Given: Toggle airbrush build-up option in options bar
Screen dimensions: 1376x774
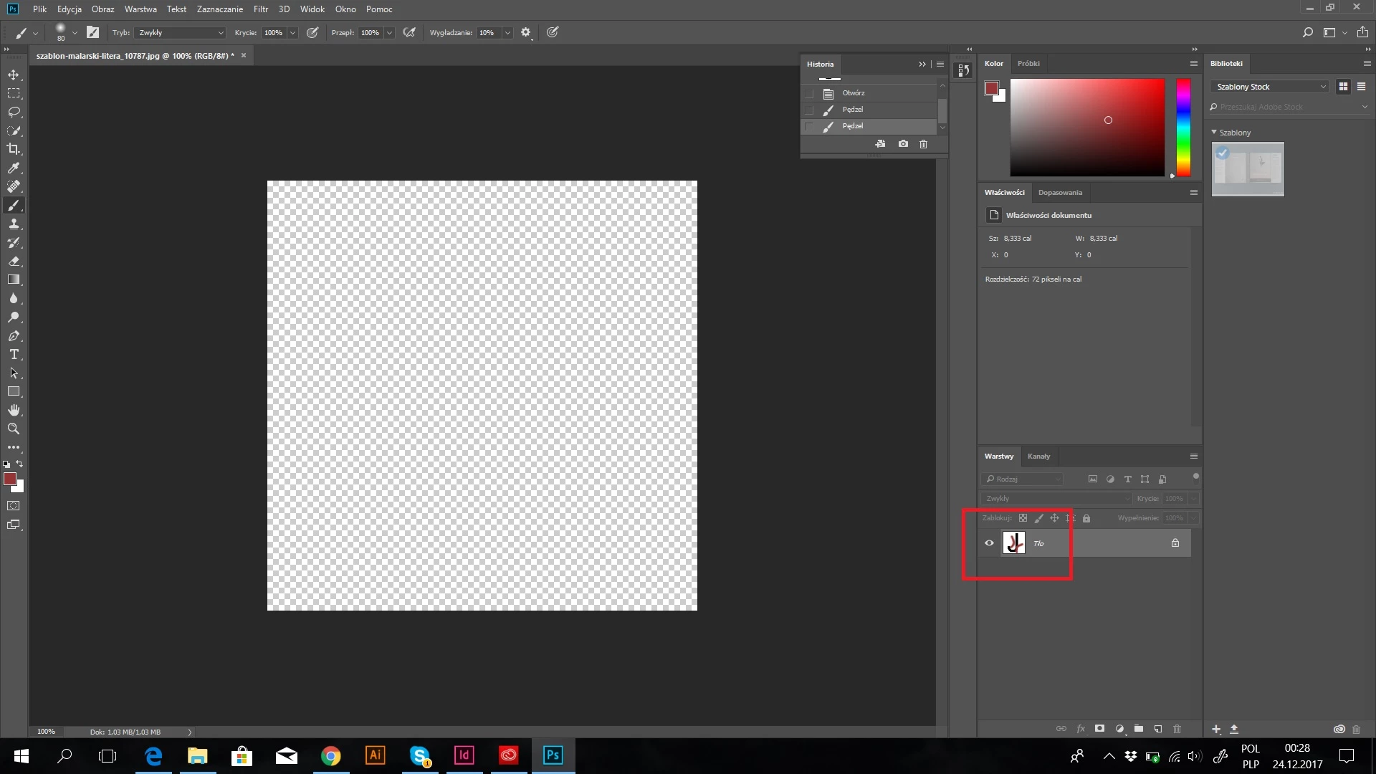Looking at the screenshot, I should click(409, 32).
